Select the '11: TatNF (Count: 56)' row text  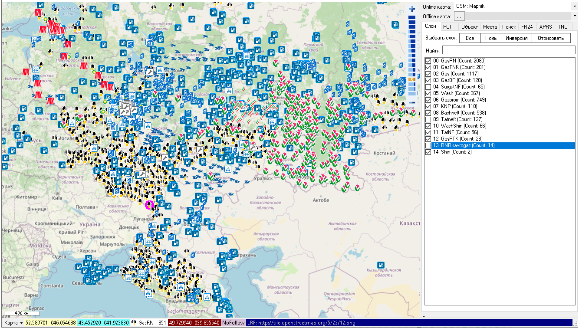point(455,132)
